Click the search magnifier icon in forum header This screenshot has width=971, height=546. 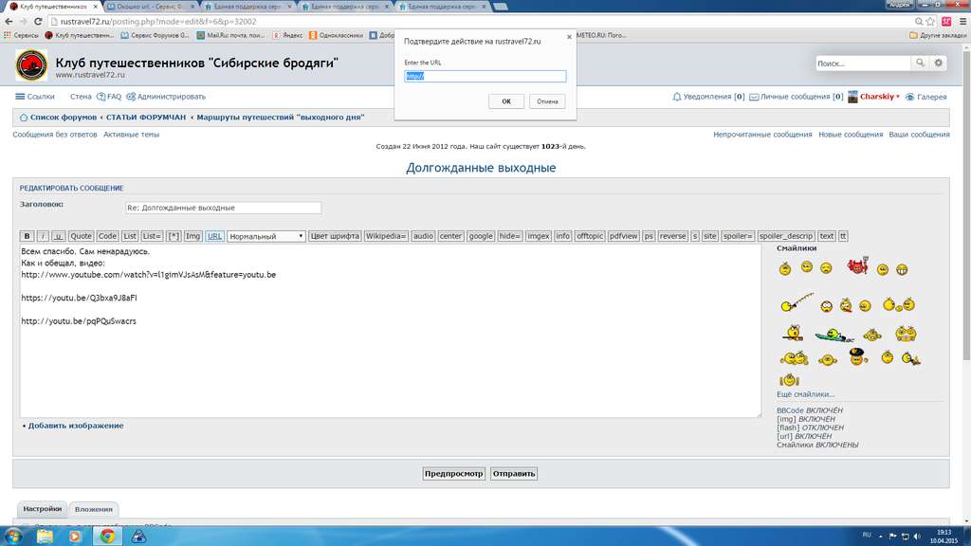click(x=919, y=64)
